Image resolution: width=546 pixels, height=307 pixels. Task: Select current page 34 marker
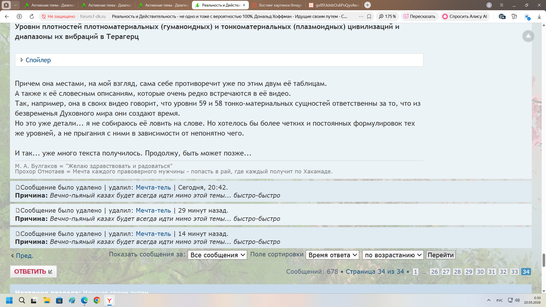(526, 272)
